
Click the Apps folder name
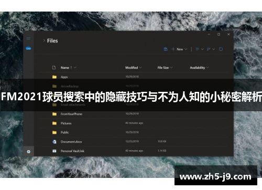tap(64, 77)
